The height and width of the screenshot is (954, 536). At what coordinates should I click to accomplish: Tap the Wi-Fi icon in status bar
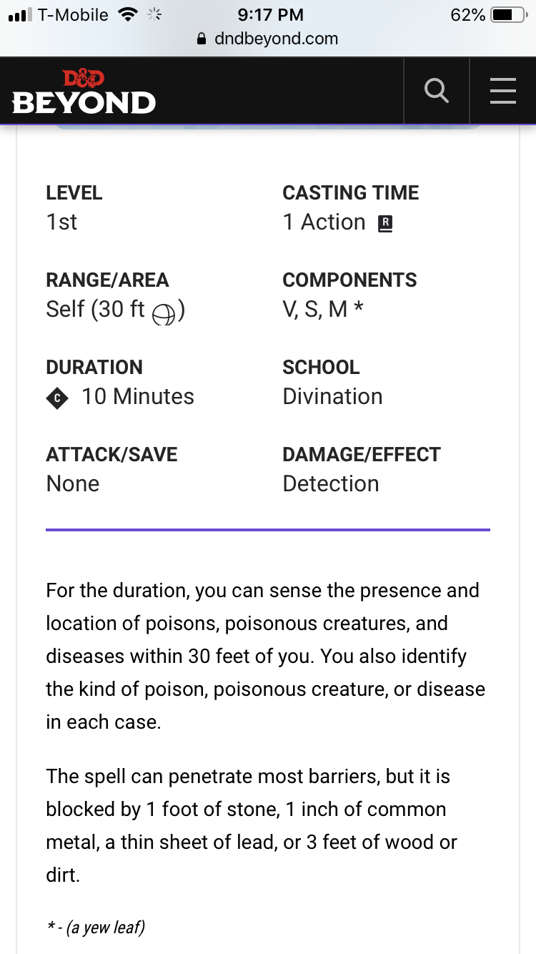tap(128, 15)
